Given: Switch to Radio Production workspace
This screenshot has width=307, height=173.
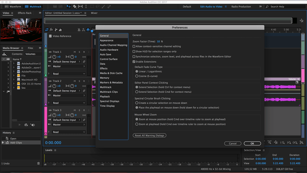Looking at the screenshot, I should point(241,6).
